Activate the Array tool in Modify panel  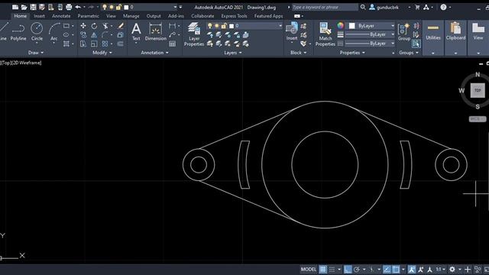pos(105,44)
